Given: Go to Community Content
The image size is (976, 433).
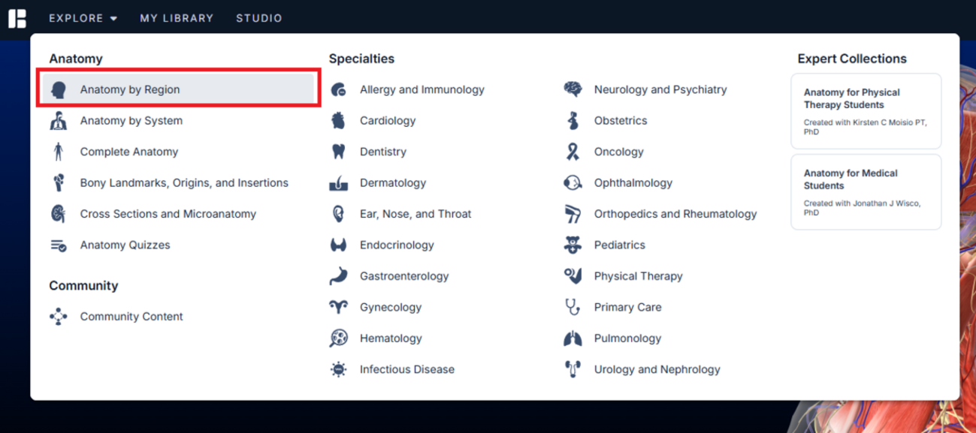Looking at the screenshot, I should coord(131,317).
